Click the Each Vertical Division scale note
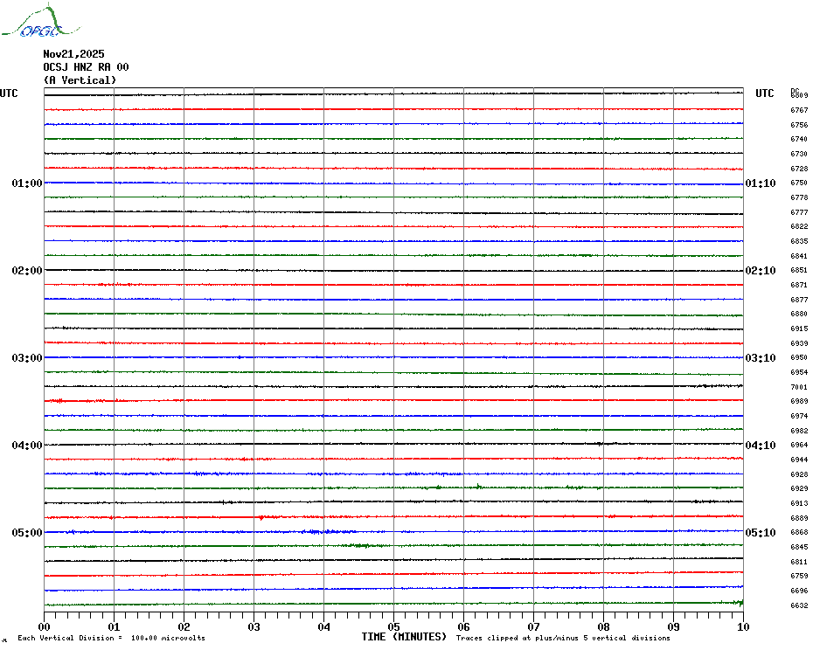This screenshot has width=813, height=650. (x=112, y=638)
